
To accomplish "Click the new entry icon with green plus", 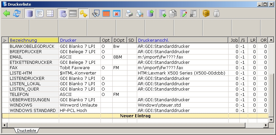I will click(x=163, y=14).
